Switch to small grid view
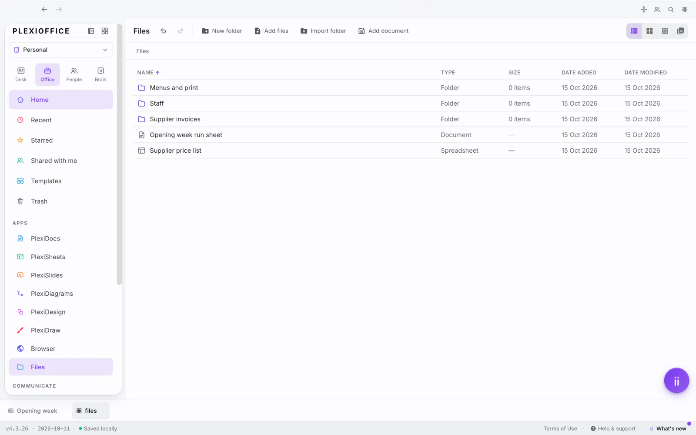This screenshot has width=696, height=435. 665,31
